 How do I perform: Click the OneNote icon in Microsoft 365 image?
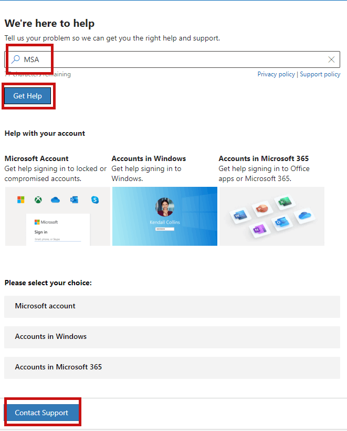tap(259, 229)
